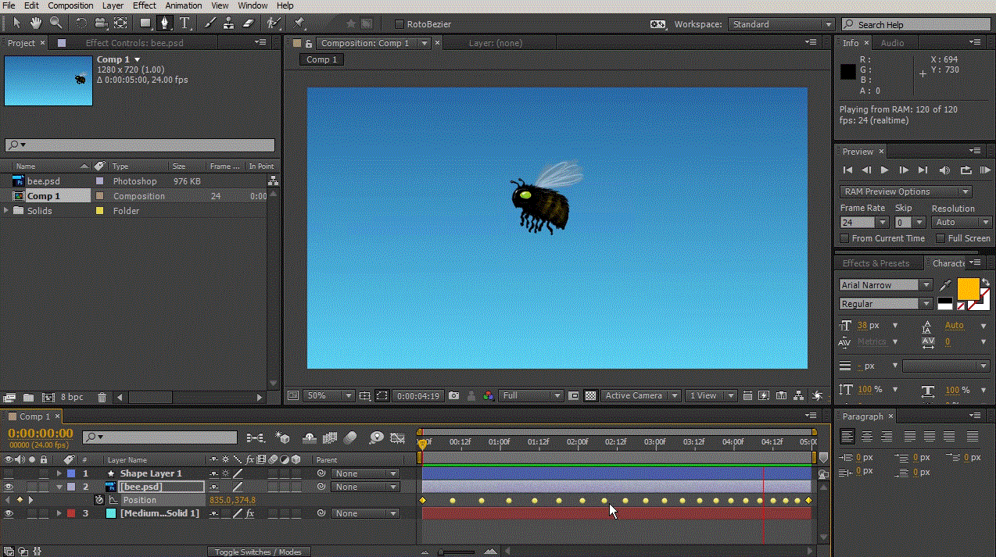Image resolution: width=996 pixels, height=557 pixels.
Task: Hide the bee.psd layer
Action: [x=9, y=487]
